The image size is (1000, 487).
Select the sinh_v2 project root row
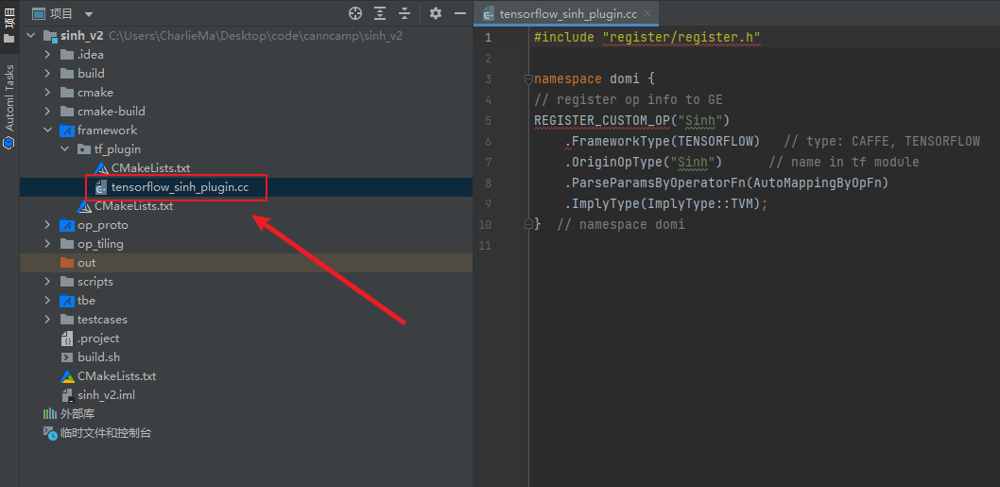point(246,36)
